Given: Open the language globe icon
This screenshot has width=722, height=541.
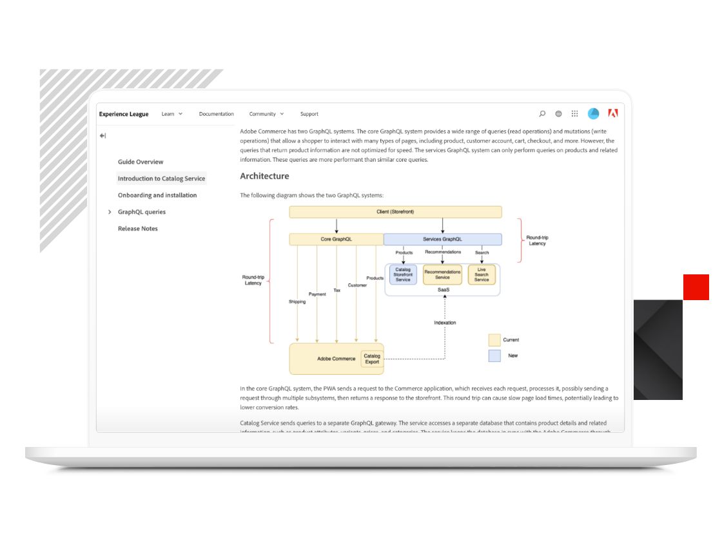Looking at the screenshot, I should click(558, 113).
